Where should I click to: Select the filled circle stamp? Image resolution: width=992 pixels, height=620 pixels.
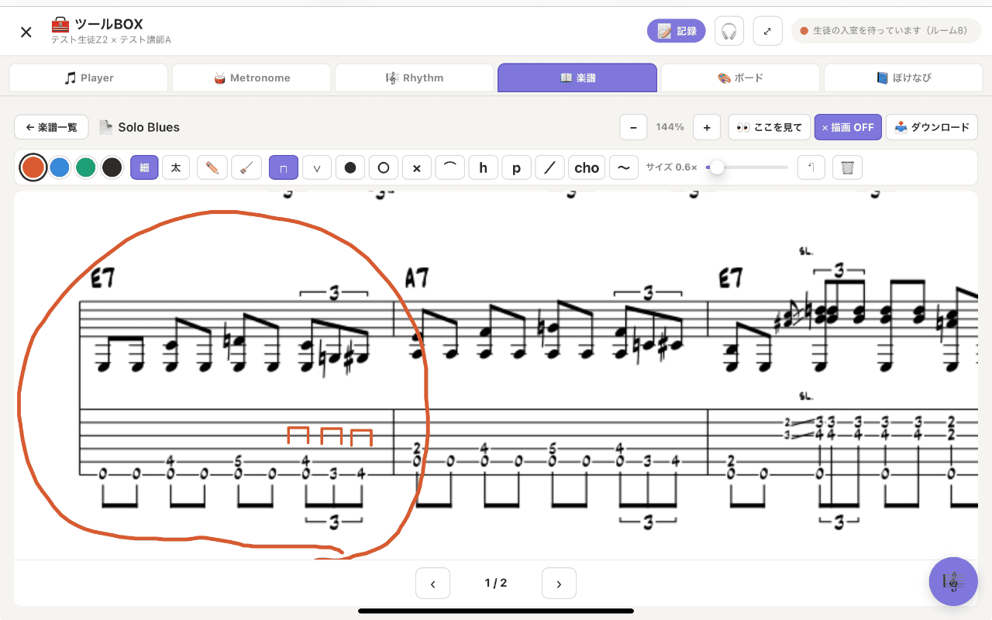pos(350,167)
